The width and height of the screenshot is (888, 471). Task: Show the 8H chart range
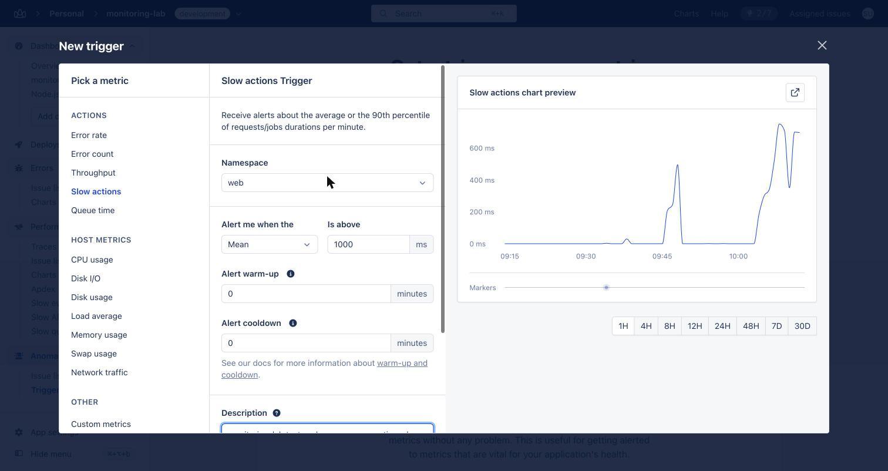coord(670,326)
